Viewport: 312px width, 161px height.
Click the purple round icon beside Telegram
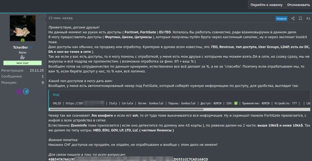tap(19, 91)
